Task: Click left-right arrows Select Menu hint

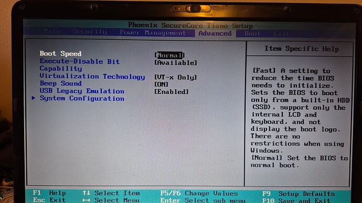Action: 111,200
